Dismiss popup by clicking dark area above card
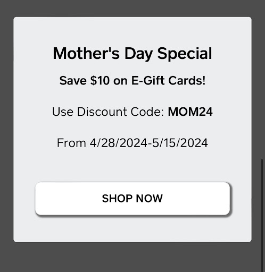265x272 pixels. click(132, 8)
